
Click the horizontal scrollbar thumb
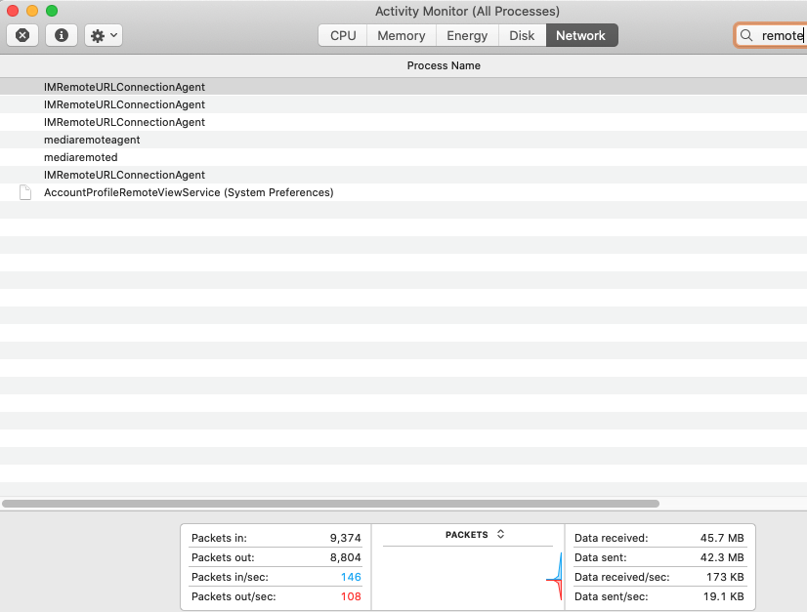(331, 504)
